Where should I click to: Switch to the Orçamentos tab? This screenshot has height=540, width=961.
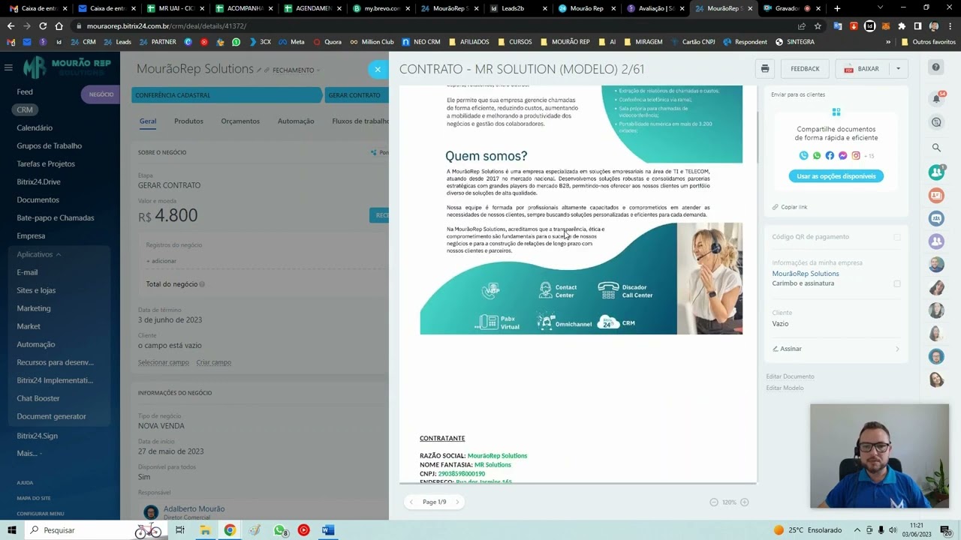click(x=240, y=121)
